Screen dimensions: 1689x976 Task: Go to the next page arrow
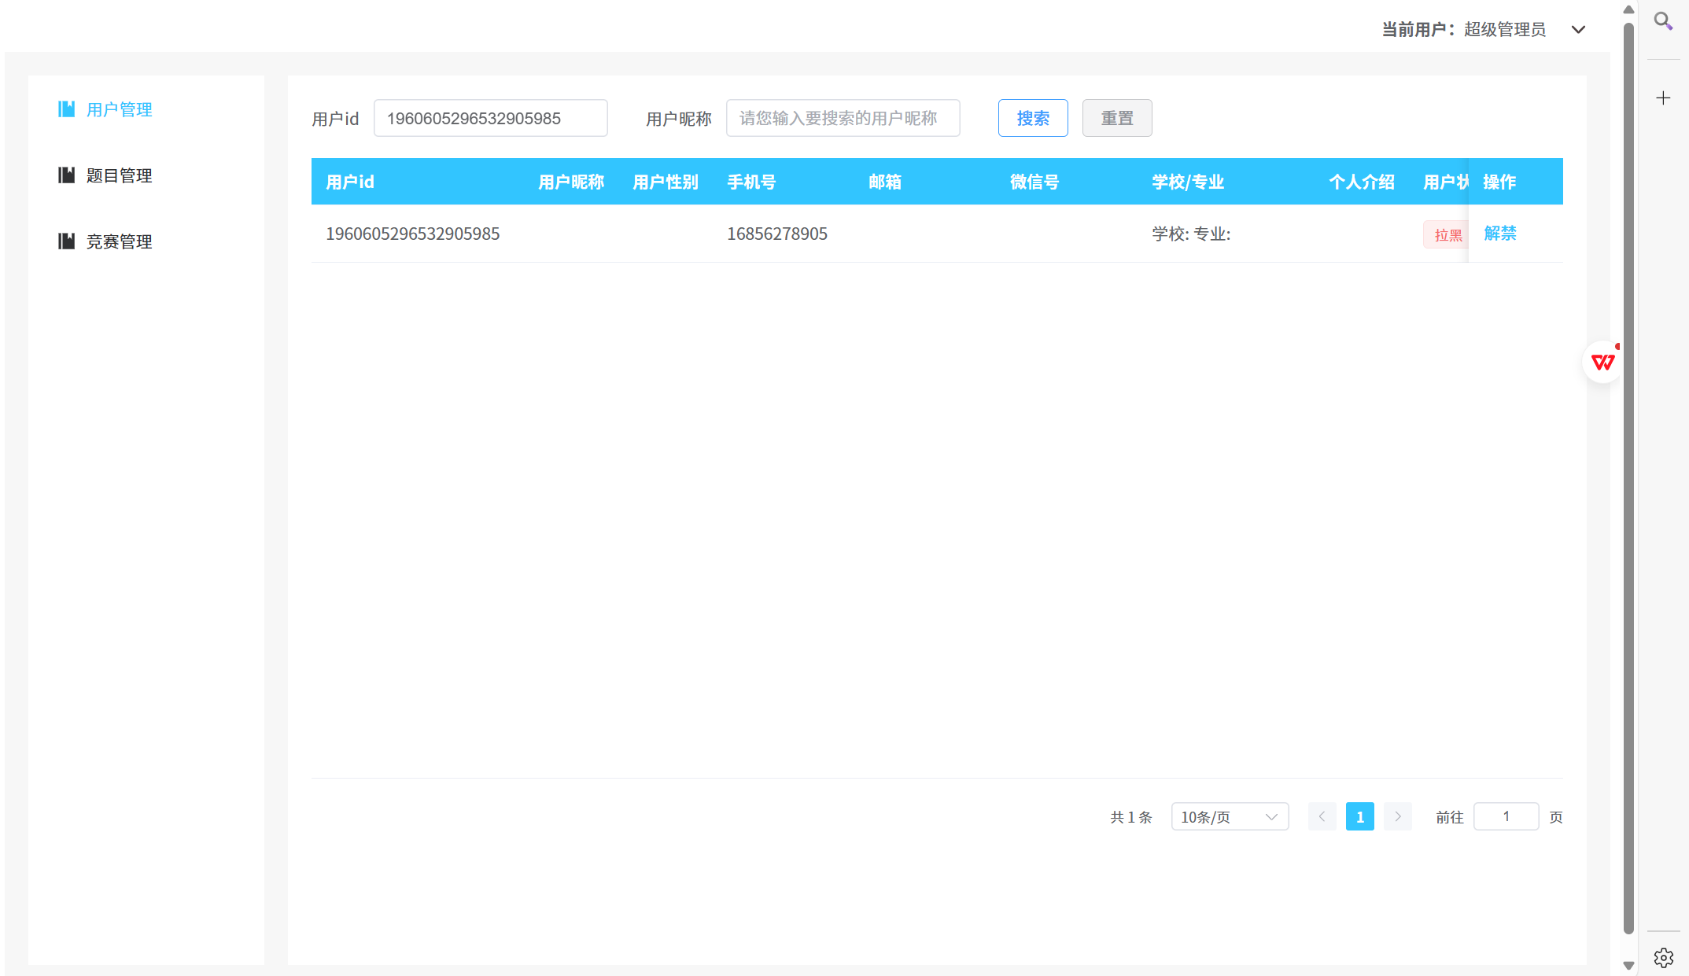pyautogui.click(x=1397, y=816)
